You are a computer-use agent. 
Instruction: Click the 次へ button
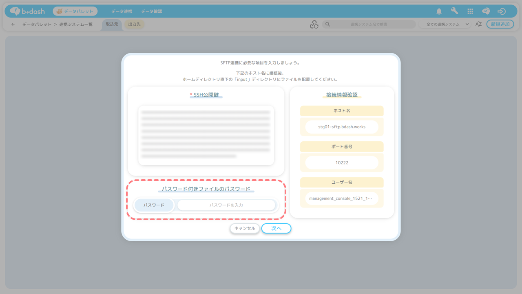click(x=276, y=228)
